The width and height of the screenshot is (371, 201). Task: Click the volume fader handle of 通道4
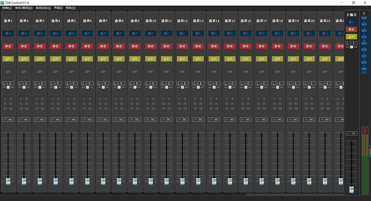[x=56, y=182]
